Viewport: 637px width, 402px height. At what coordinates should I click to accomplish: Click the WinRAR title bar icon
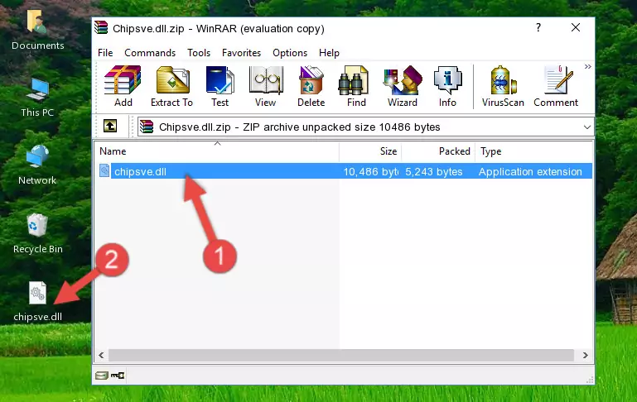point(101,27)
